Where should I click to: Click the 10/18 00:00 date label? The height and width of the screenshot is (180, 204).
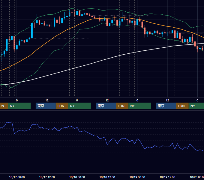tap(77, 177)
